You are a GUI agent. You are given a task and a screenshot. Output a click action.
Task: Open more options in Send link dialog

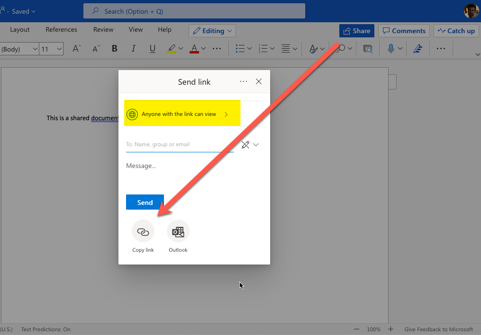(x=244, y=81)
